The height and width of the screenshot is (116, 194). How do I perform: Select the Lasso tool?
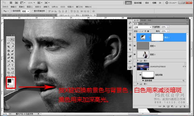point(9,43)
